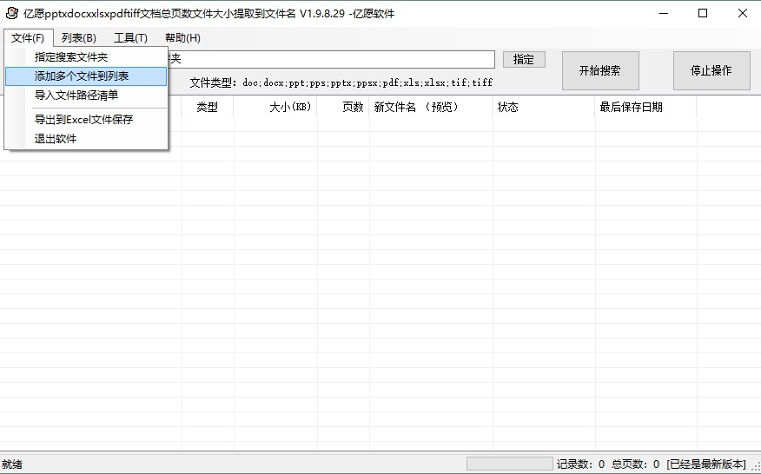Choose 退出软件 to exit
The width and height of the screenshot is (761, 474).
pyautogui.click(x=86, y=139)
